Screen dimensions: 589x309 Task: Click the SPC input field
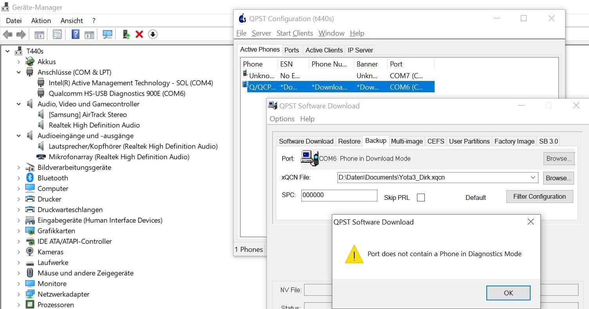(339, 195)
